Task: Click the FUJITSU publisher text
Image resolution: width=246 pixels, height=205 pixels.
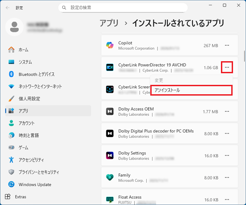Action: click(x=125, y=202)
